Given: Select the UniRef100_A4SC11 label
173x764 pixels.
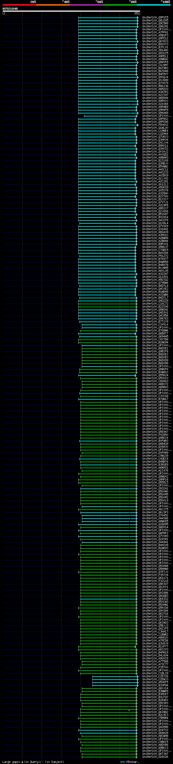Looking at the screenshot, I should [x=155, y=169].
